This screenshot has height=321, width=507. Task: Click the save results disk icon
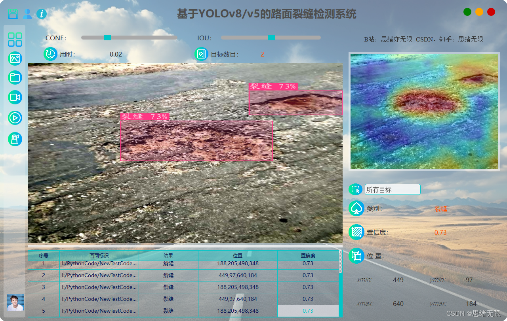(x=12, y=13)
